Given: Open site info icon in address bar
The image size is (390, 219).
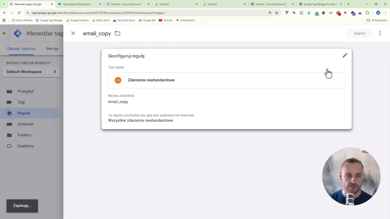Looking at the screenshot, I should 27,13.
